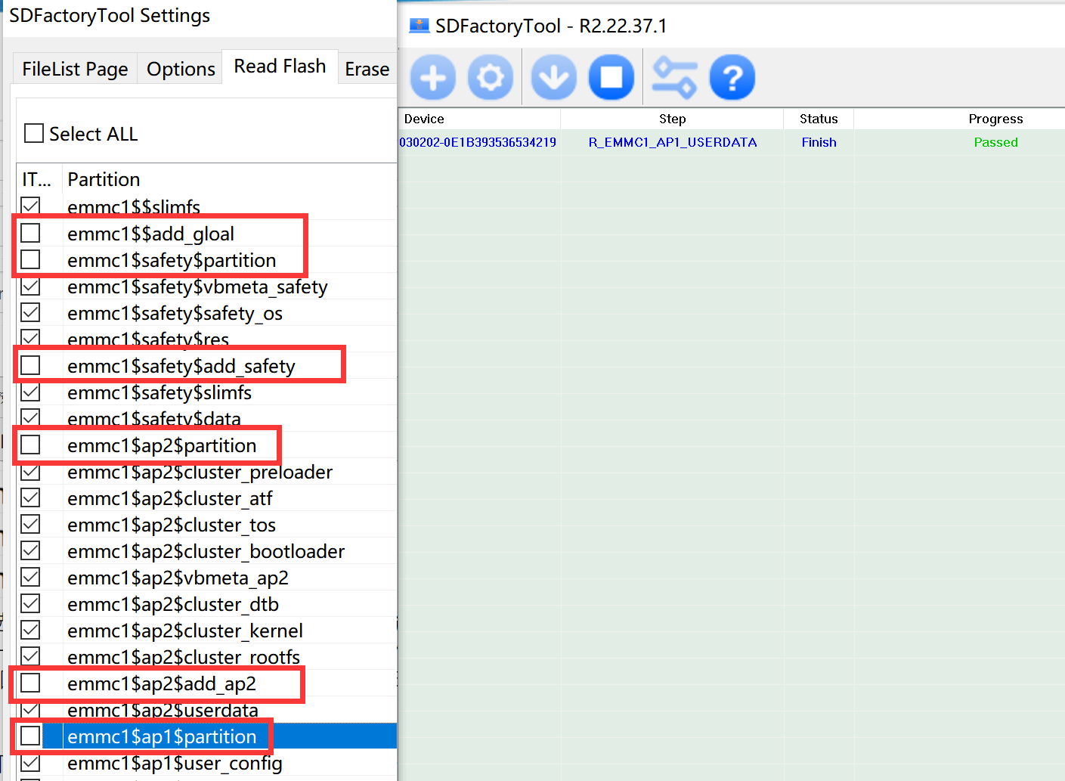
Task: Check emmc1$safety$add_safety checkbox
Action: [30, 365]
